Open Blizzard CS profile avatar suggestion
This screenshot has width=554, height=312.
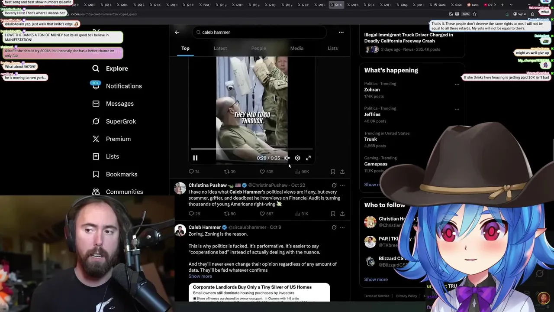[370, 262]
